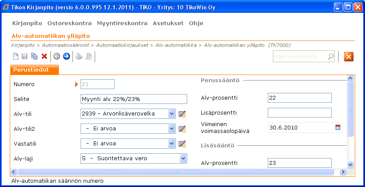Click vertical scrollbar down arrow
365x187 pixels.
click(x=351, y=165)
